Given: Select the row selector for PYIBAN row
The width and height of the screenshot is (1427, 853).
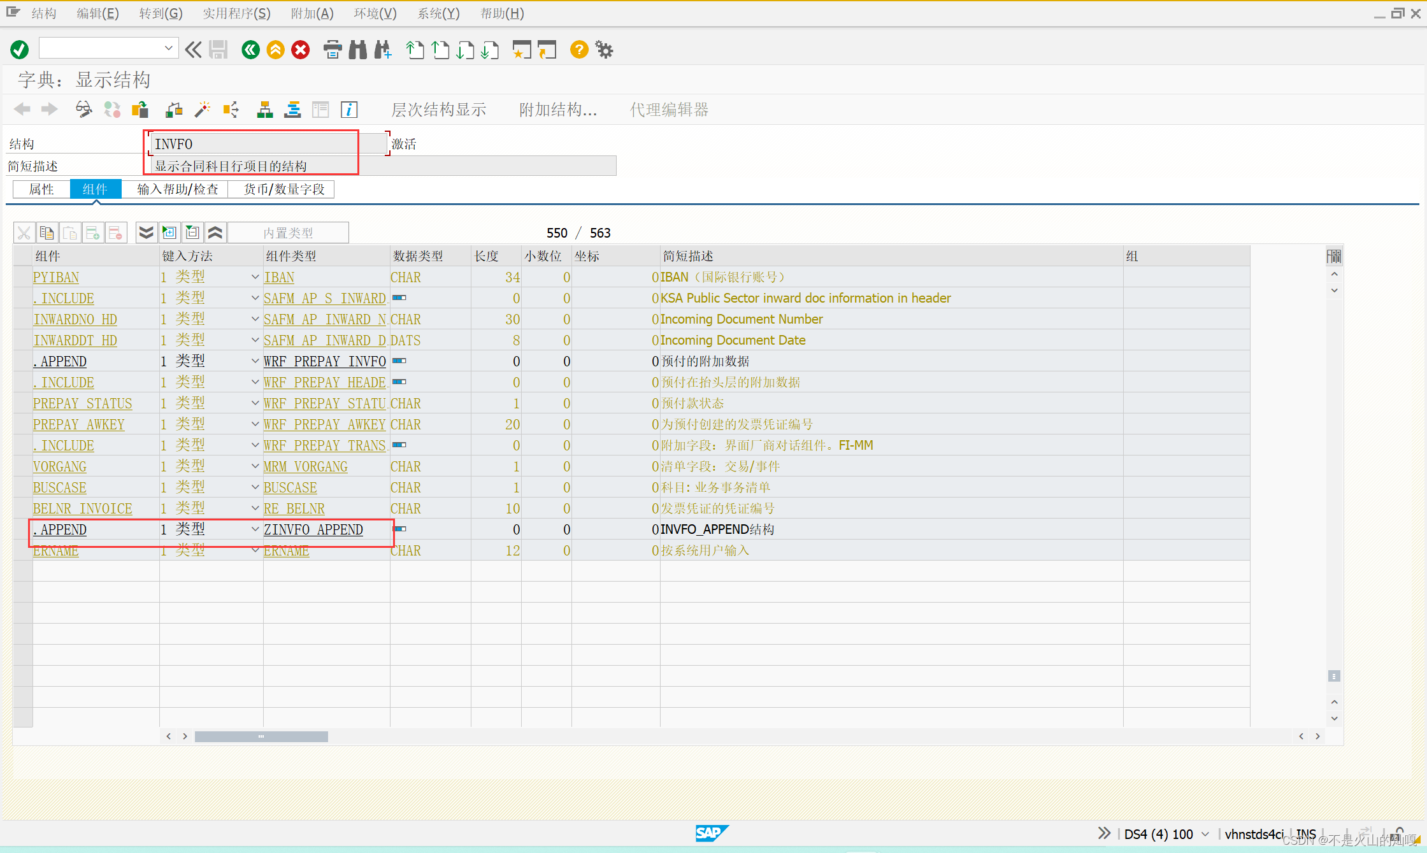Looking at the screenshot, I should point(23,277).
